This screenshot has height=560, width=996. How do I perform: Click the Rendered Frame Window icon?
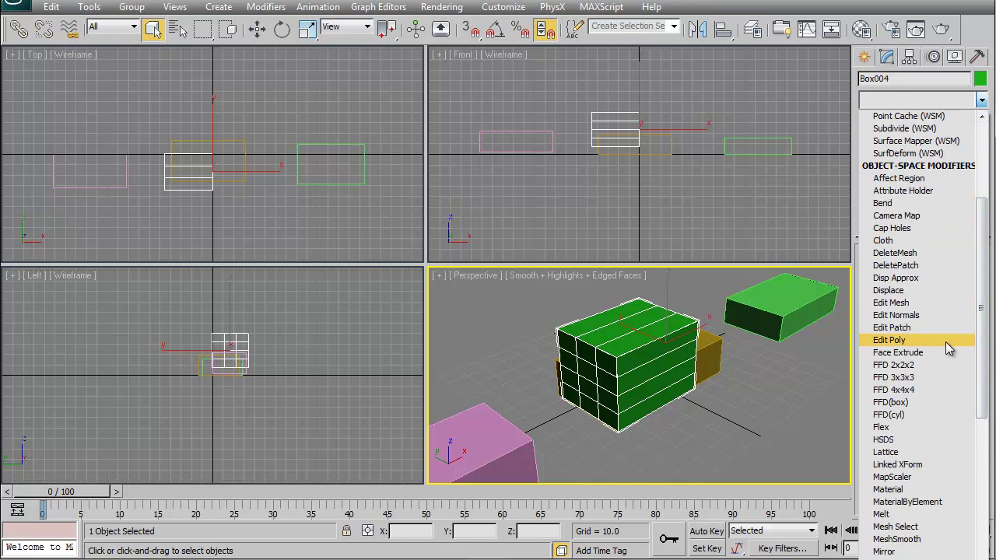coord(916,30)
